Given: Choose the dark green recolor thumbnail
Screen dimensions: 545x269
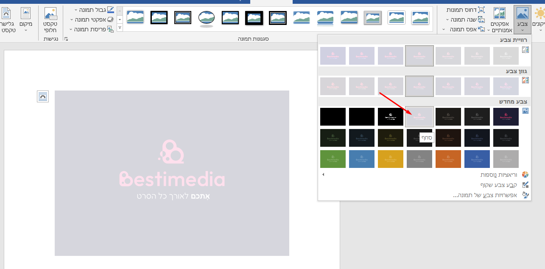Looking at the screenshot, I should click(x=333, y=138).
